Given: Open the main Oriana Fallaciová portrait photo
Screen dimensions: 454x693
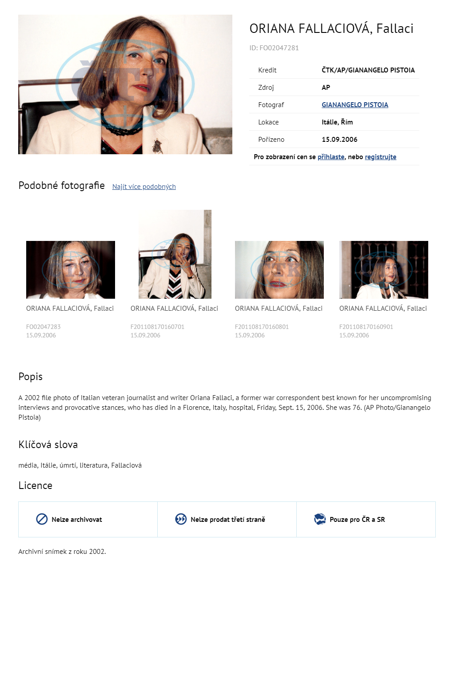Looking at the screenshot, I should point(125,84).
